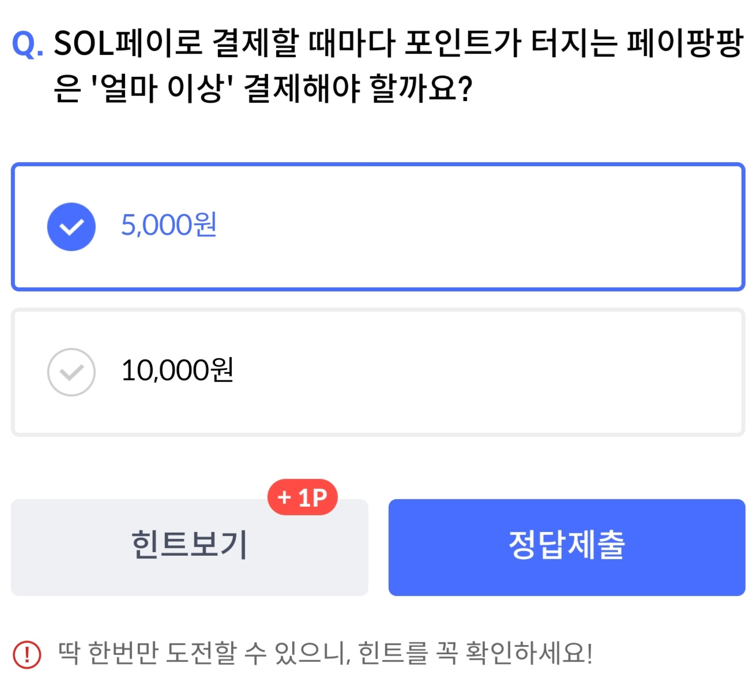
Task: Click the 힌트를 꼭 확인하세요 phrase
Action: tap(475, 654)
